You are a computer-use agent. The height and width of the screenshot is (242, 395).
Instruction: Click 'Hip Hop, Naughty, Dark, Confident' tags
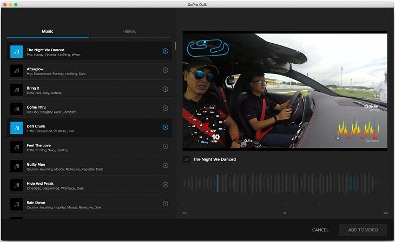51,112
